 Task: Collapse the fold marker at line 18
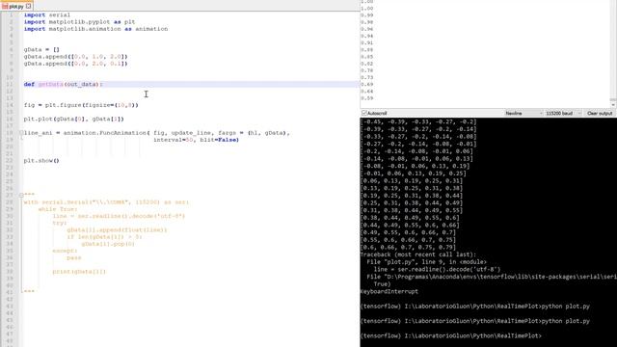click(21, 133)
